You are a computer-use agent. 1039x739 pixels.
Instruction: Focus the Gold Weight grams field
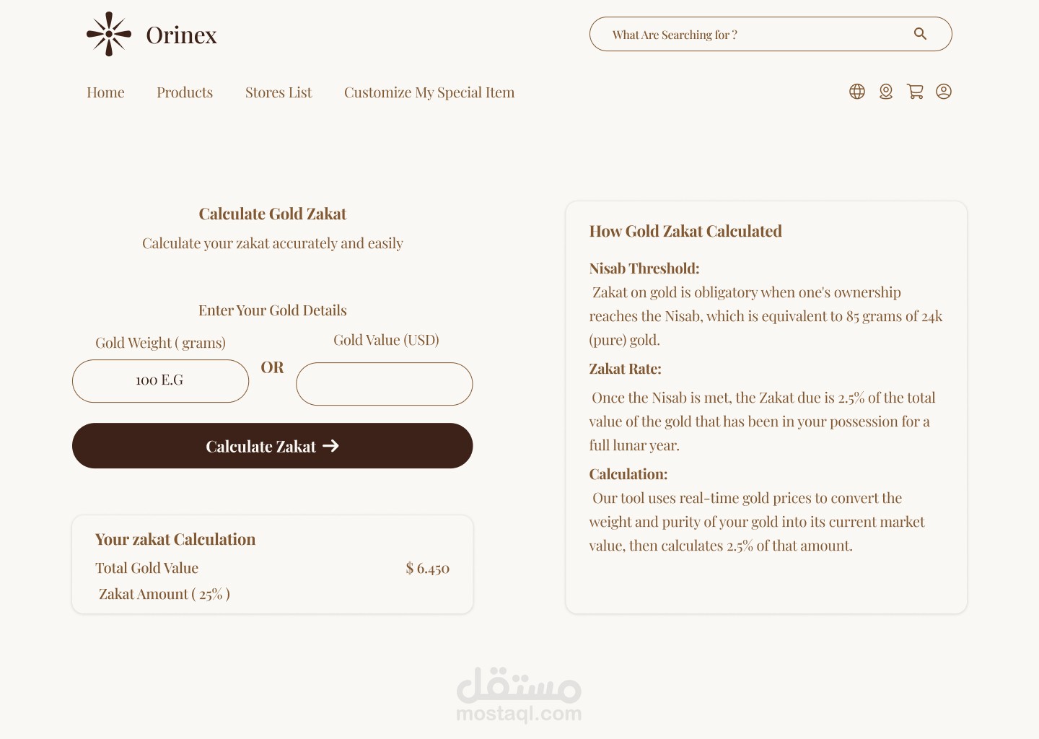160,381
